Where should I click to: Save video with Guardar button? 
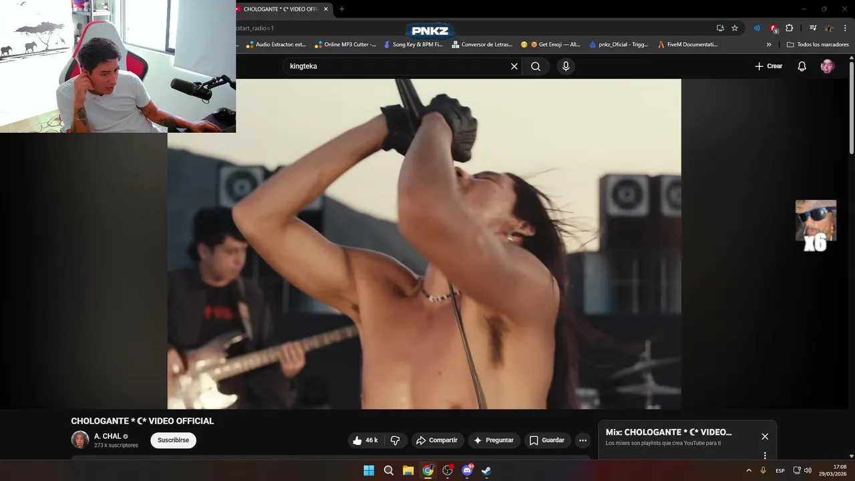tap(547, 440)
